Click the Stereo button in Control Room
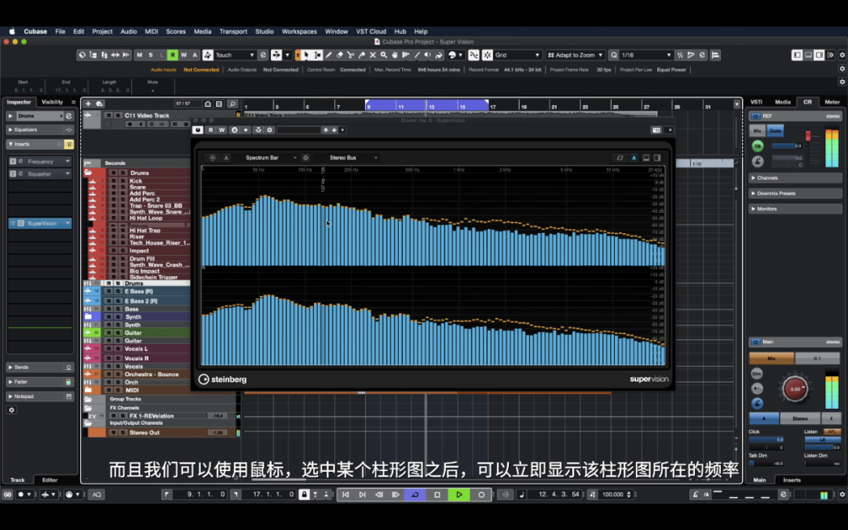Screen dimensions: 848x530 [800, 419]
